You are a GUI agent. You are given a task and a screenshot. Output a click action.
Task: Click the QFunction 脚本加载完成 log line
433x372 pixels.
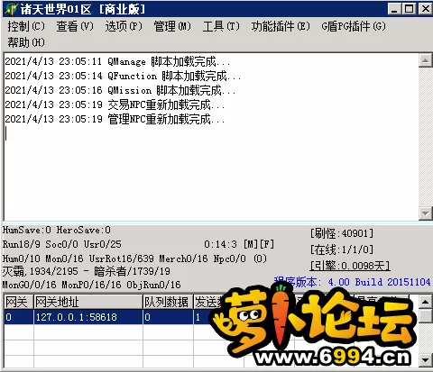[x=123, y=76]
